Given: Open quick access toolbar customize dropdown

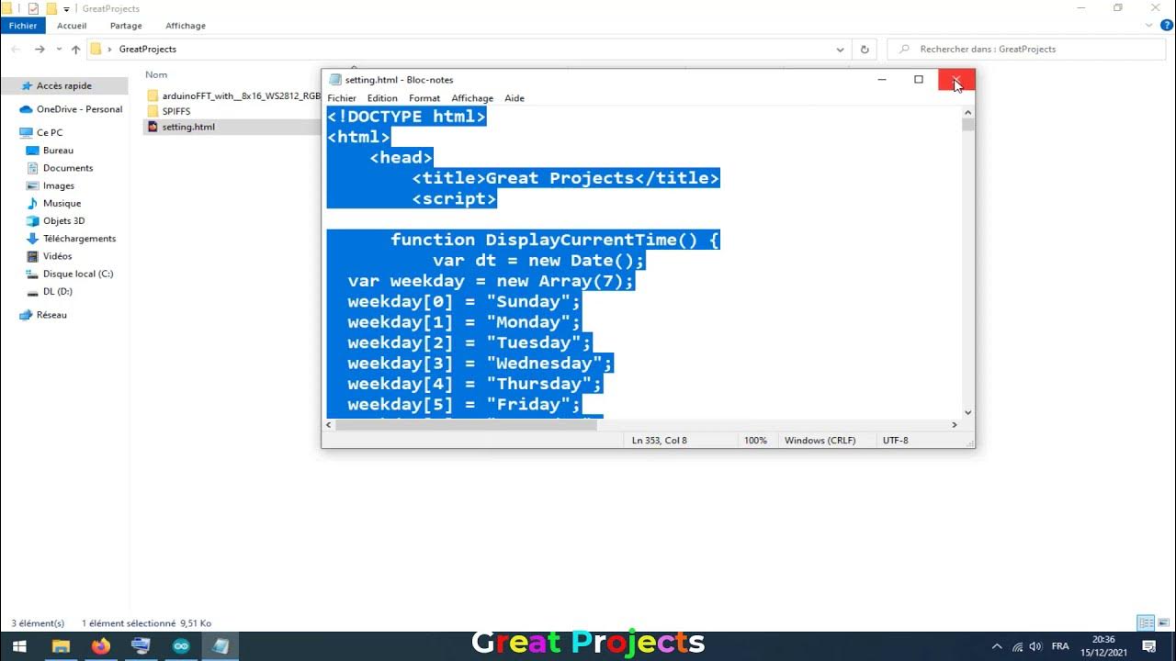Looking at the screenshot, I should [x=66, y=9].
